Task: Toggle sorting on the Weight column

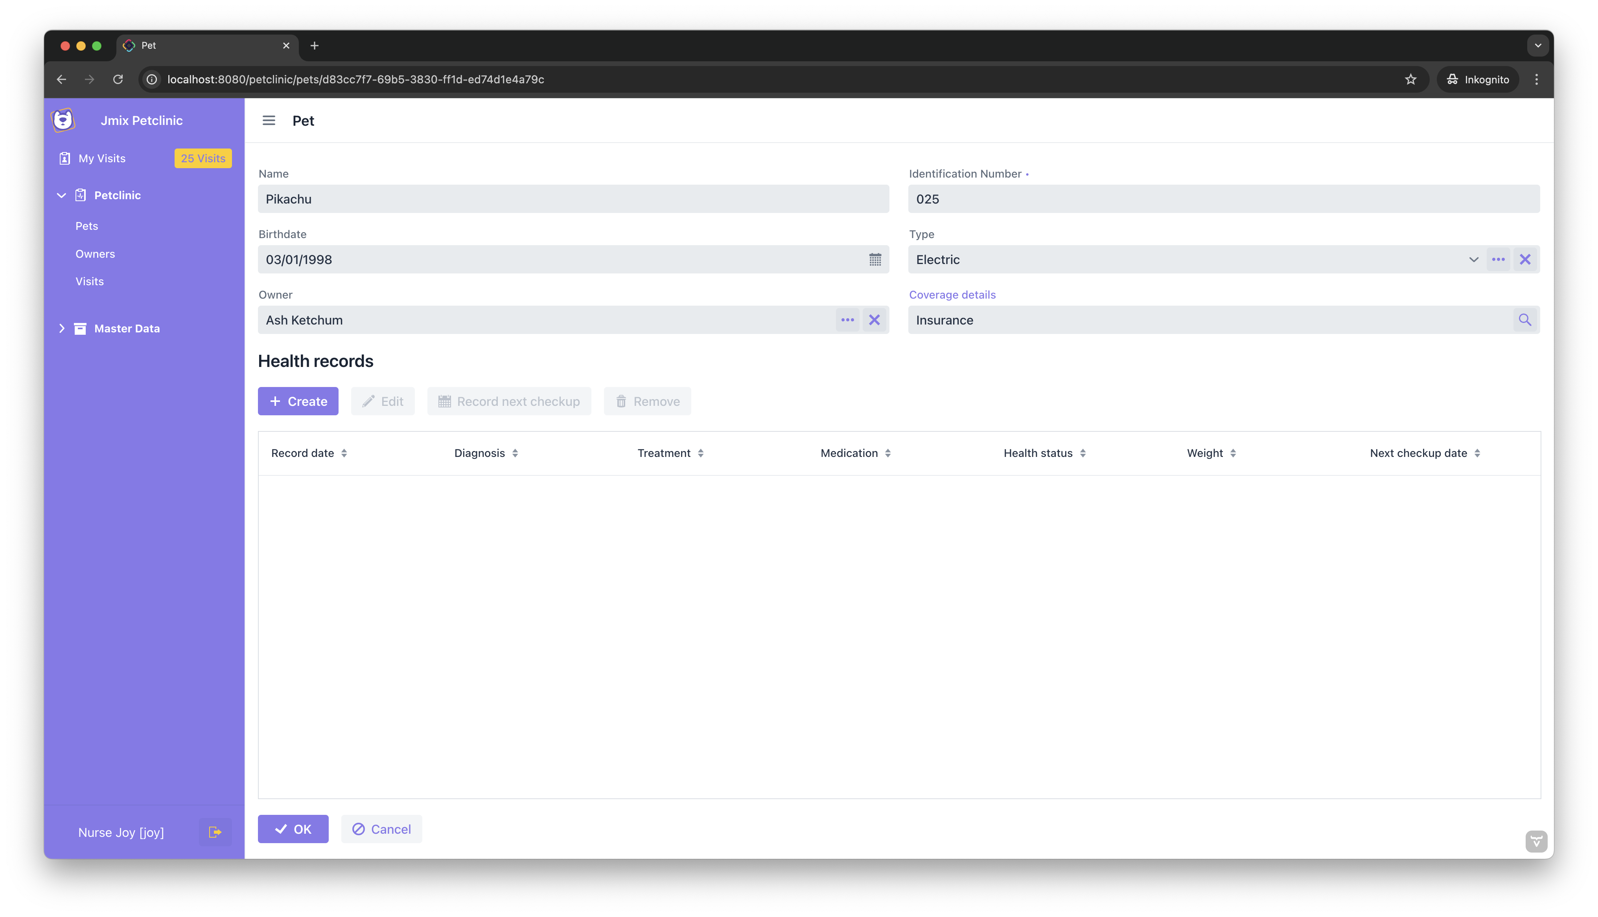Action: point(1233,453)
